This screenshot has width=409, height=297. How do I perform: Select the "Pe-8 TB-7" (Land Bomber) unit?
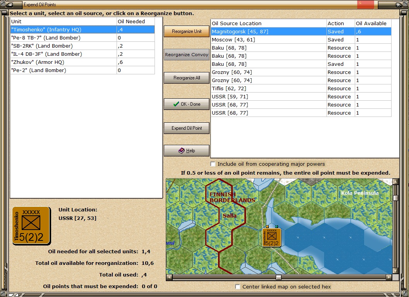(82, 38)
